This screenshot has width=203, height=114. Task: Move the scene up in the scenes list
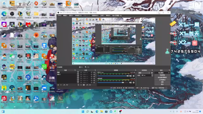[x=64, y=85]
